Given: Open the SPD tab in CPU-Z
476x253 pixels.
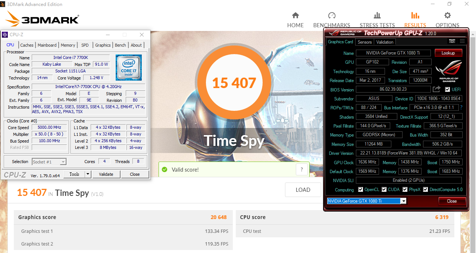Looking at the screenshot, I should tap(85, 45).
